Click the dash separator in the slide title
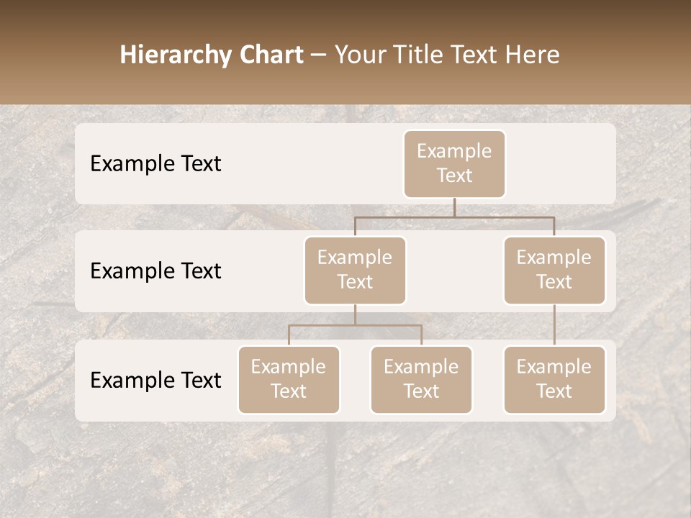 319,56
